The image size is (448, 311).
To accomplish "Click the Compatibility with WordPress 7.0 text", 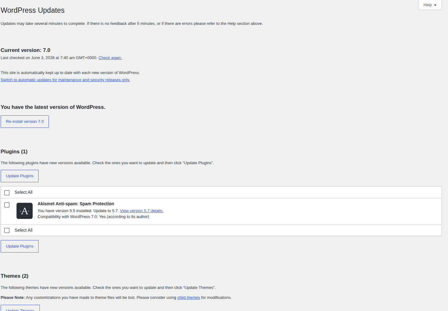I will (x=93, y=217).
